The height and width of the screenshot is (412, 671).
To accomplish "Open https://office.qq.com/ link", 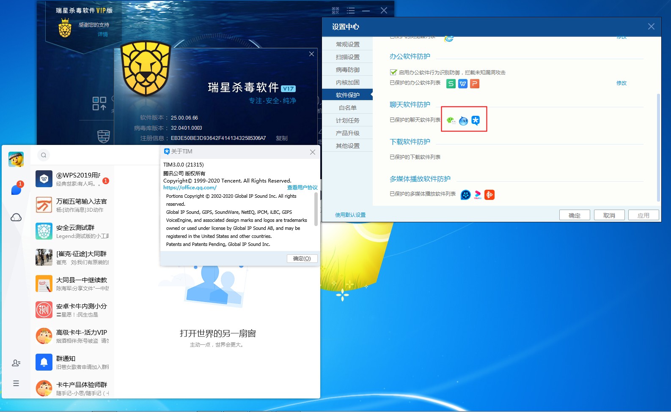I will pyautogui.click(x=190, y=188).
